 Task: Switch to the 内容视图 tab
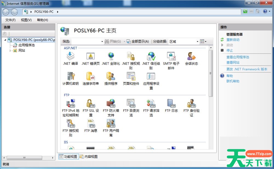pos(89,157)
